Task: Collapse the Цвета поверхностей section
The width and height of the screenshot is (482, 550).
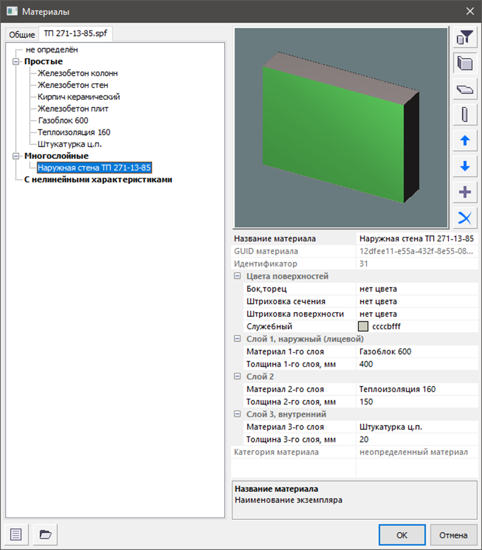Action: pos(238,276)
